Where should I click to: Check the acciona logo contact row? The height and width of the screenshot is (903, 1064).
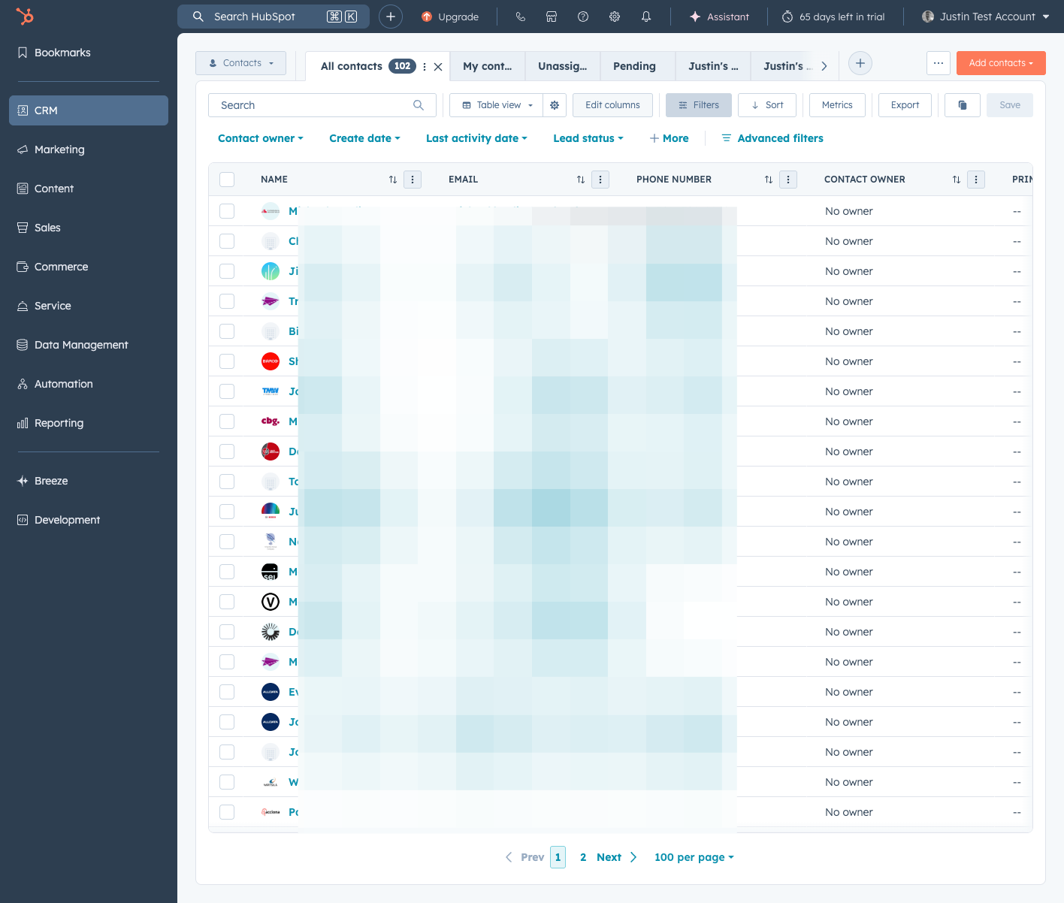[x=227, y=812]
